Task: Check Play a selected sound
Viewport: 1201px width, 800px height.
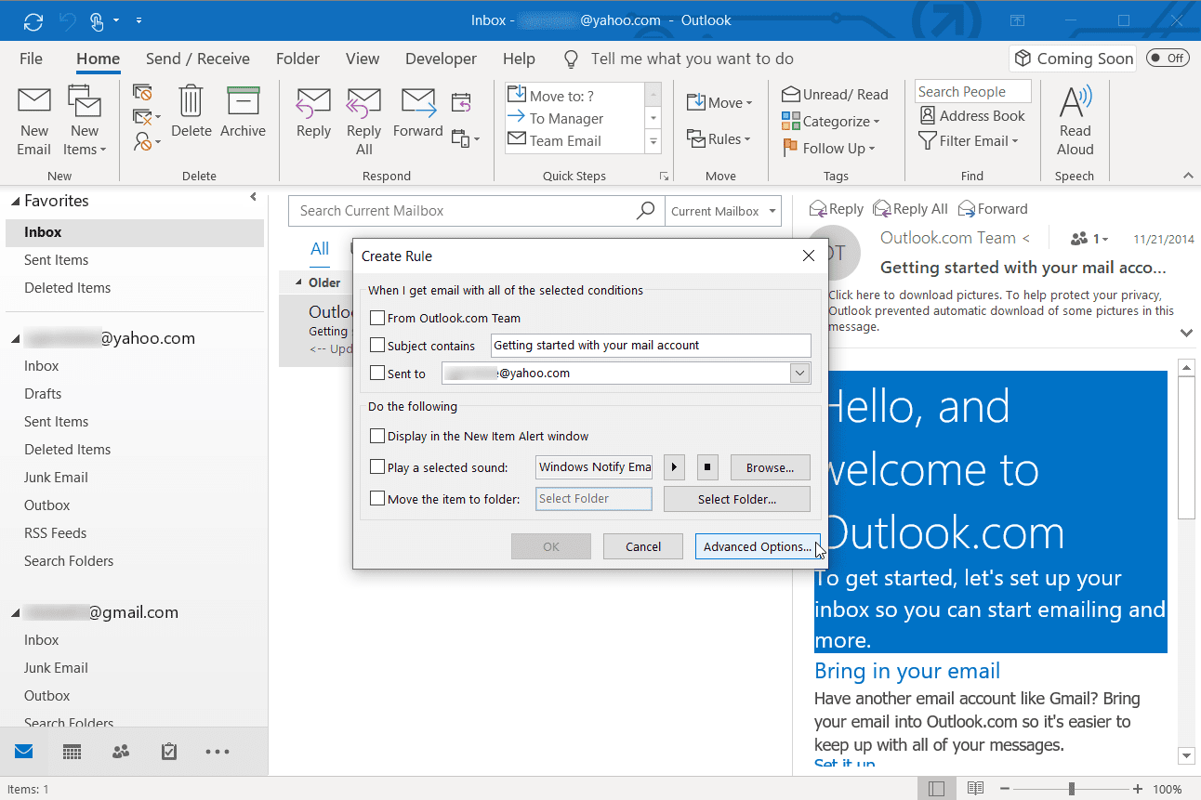Action: pos(376,467)
